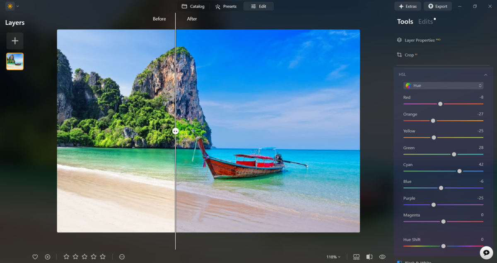This screenshot has height=263, width=497.
Task: Click the HSL panel title
Action: pyautogui.click(x=402, y=74)
